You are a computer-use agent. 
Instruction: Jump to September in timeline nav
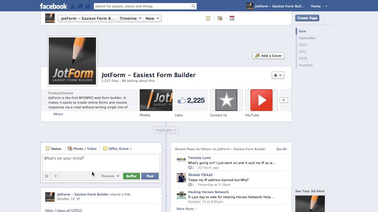point(307,38)
